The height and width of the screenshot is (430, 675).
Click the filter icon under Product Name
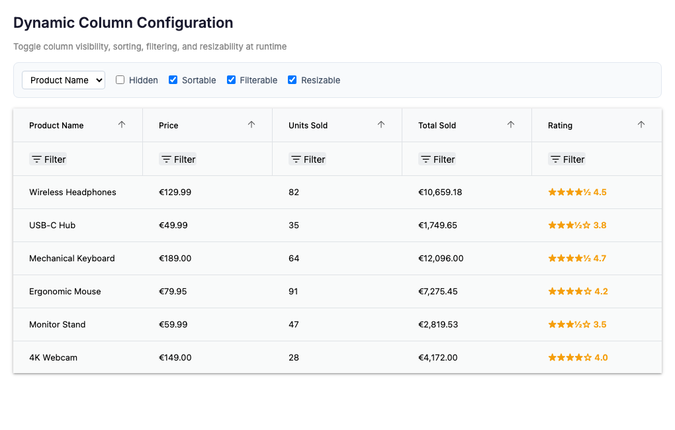click(x=37, y=159)
